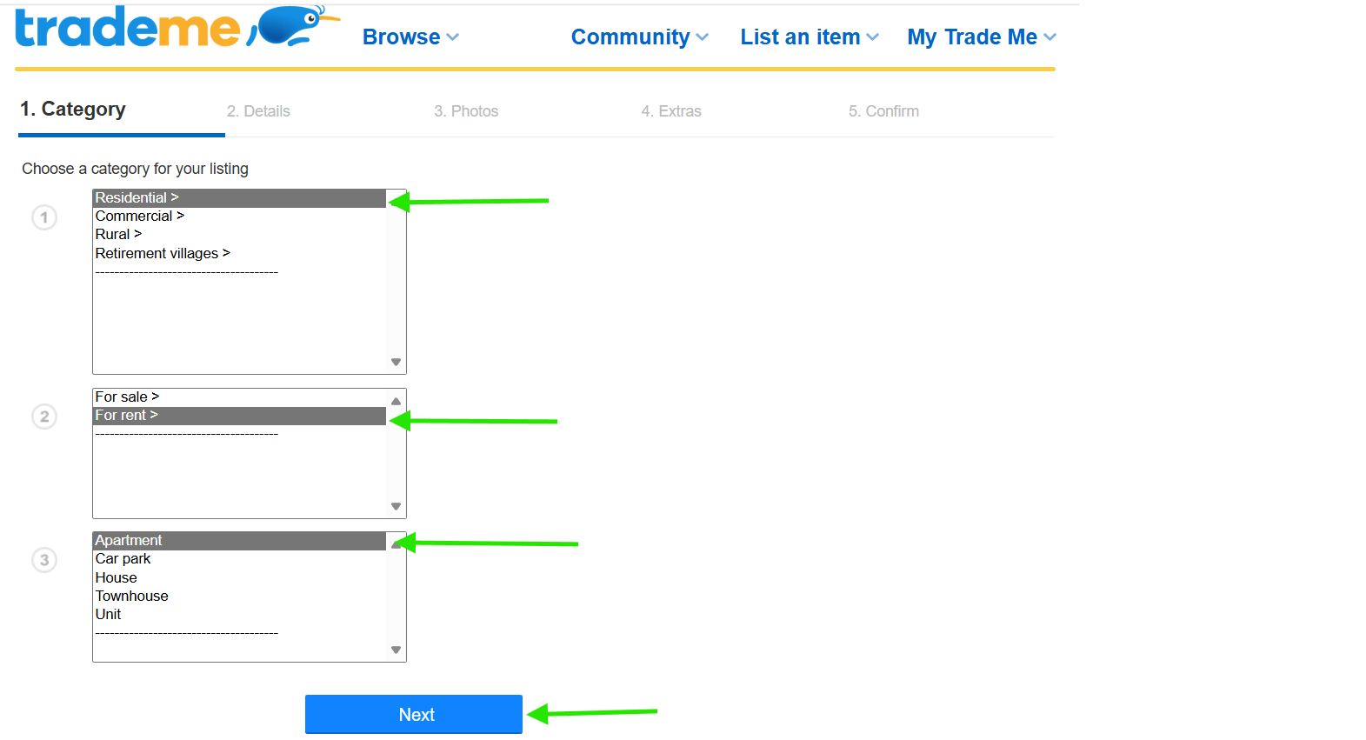The image size is (1366, 740).
Task: Go to the 3. Photos step tab
Action: click(466, 111)
